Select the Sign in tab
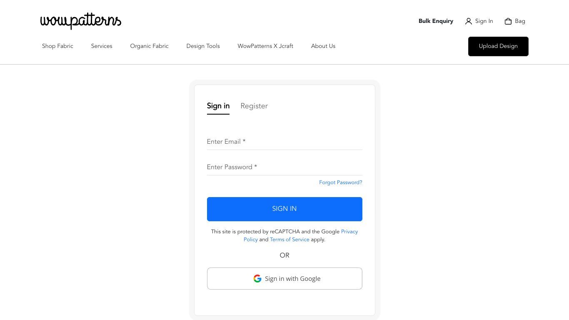 [218, 106]
